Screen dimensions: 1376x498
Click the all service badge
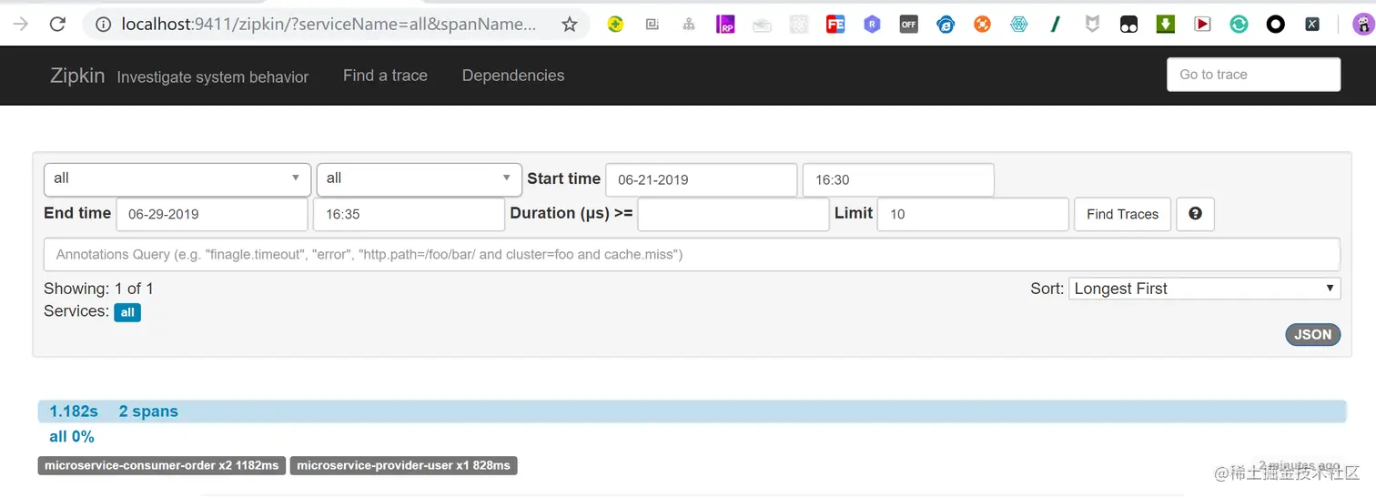point(127,312)
